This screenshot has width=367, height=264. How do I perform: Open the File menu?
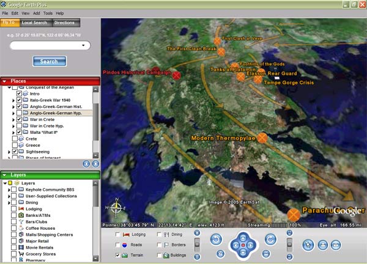click(x=5, y=13)
